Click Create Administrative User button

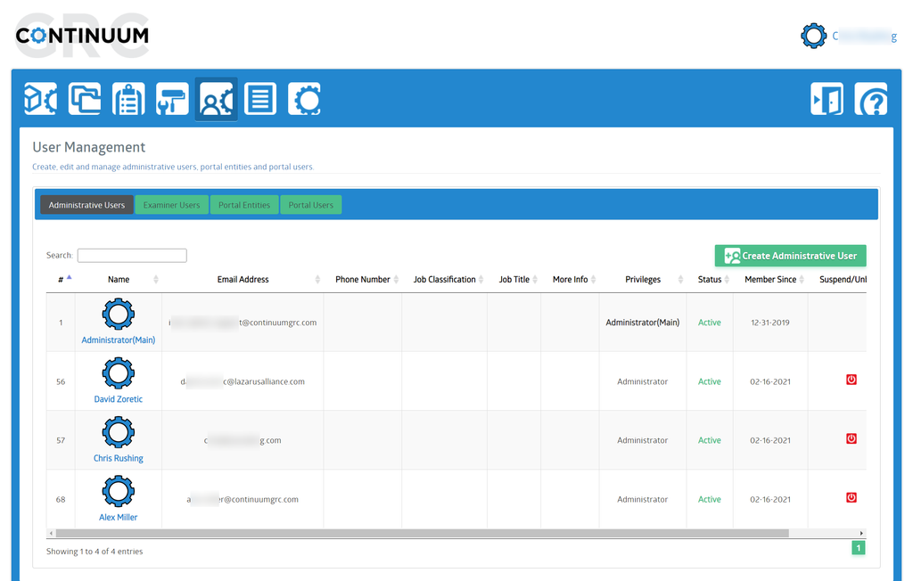(x=790, y=256)
